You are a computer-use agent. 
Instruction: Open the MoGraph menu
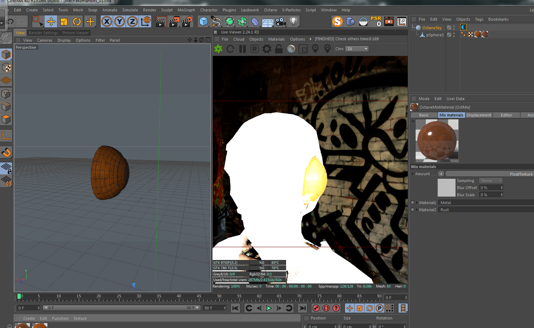pyautogui.click(x=186, y=10)
